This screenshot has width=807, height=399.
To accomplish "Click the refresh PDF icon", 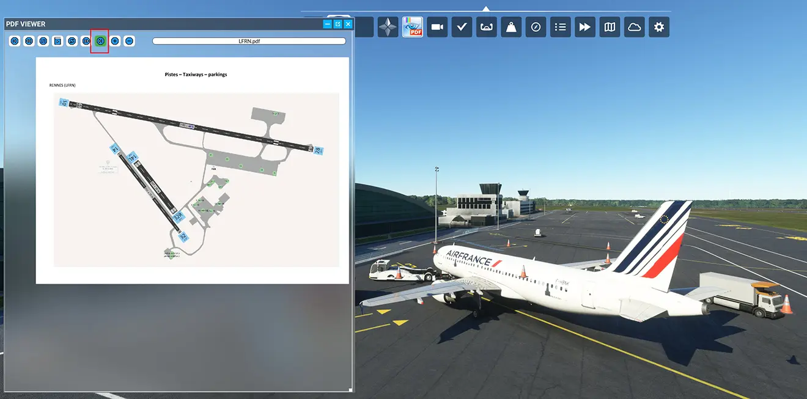I will 72,41.
